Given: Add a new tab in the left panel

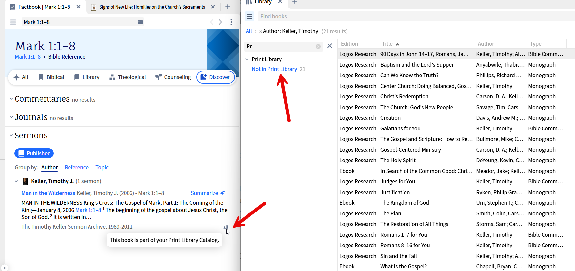Looking at the screenshot, I should 228,7.
